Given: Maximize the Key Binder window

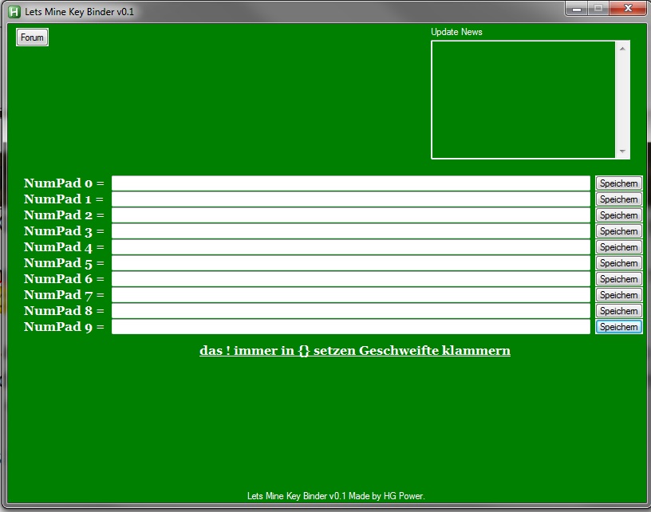Looking at the screenshot, I should [x=598, y=9].
